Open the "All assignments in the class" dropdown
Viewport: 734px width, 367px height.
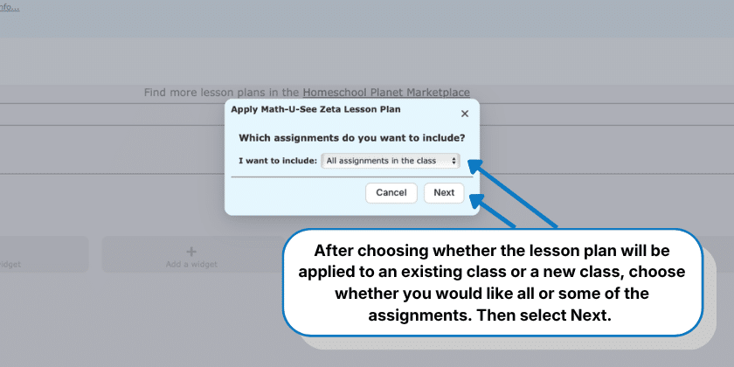[391, 161]
